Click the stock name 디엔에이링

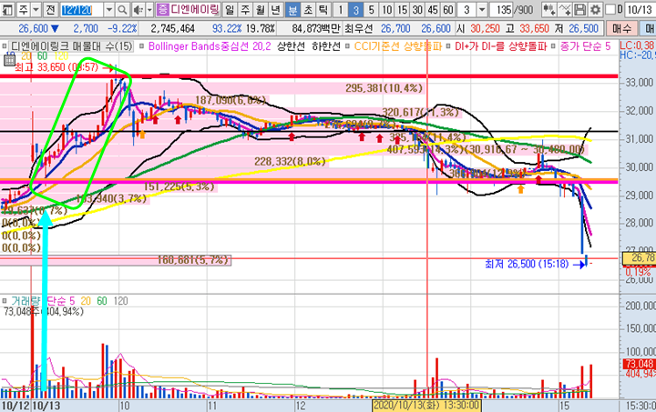pos(194,9)
